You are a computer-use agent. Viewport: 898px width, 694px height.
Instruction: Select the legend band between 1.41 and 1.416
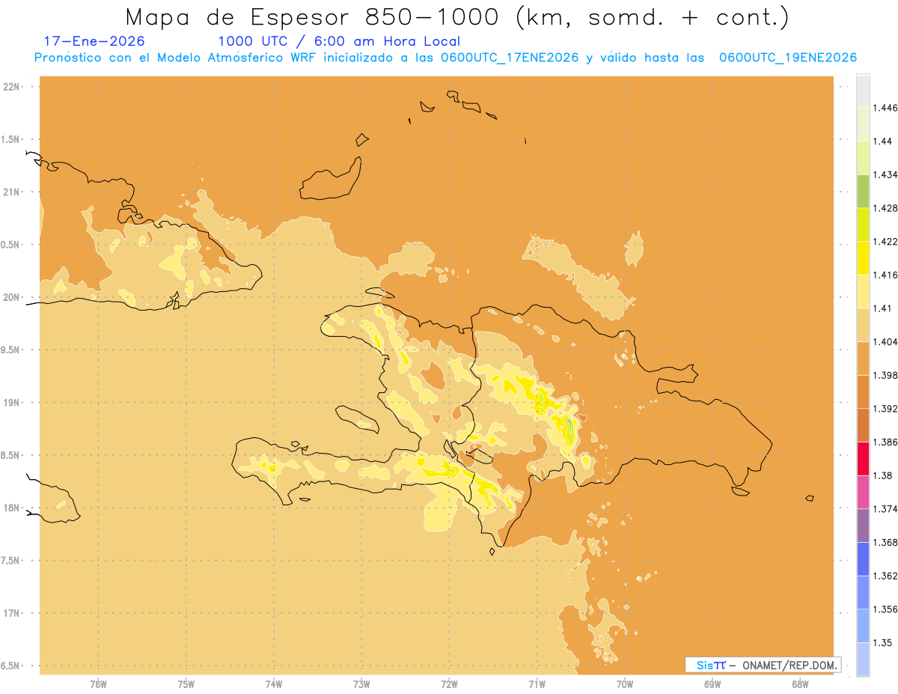[x=863, y=291]
